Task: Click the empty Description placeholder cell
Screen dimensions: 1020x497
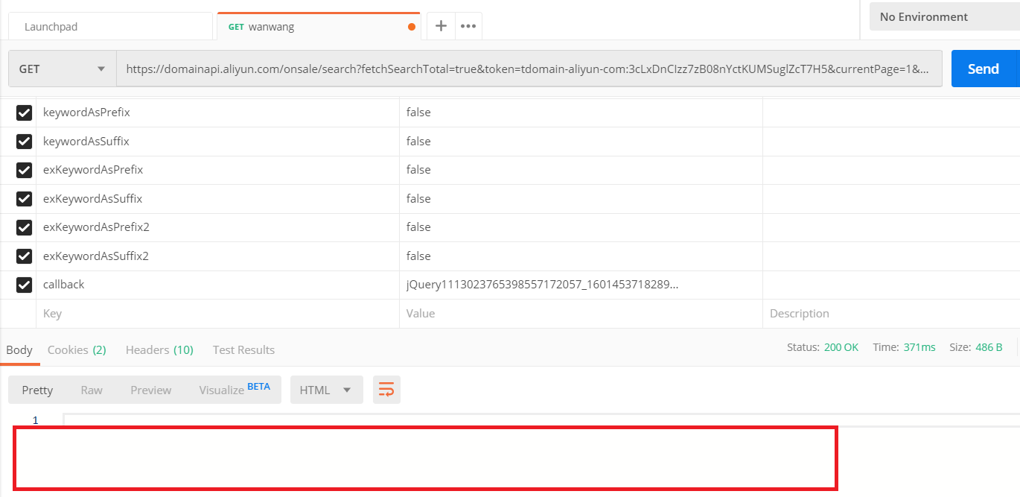Action: coord(891,314)
